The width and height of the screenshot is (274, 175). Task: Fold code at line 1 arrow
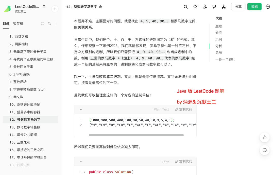[84, 172]
